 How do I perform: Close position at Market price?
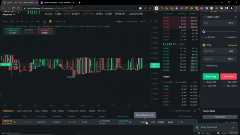144,122
